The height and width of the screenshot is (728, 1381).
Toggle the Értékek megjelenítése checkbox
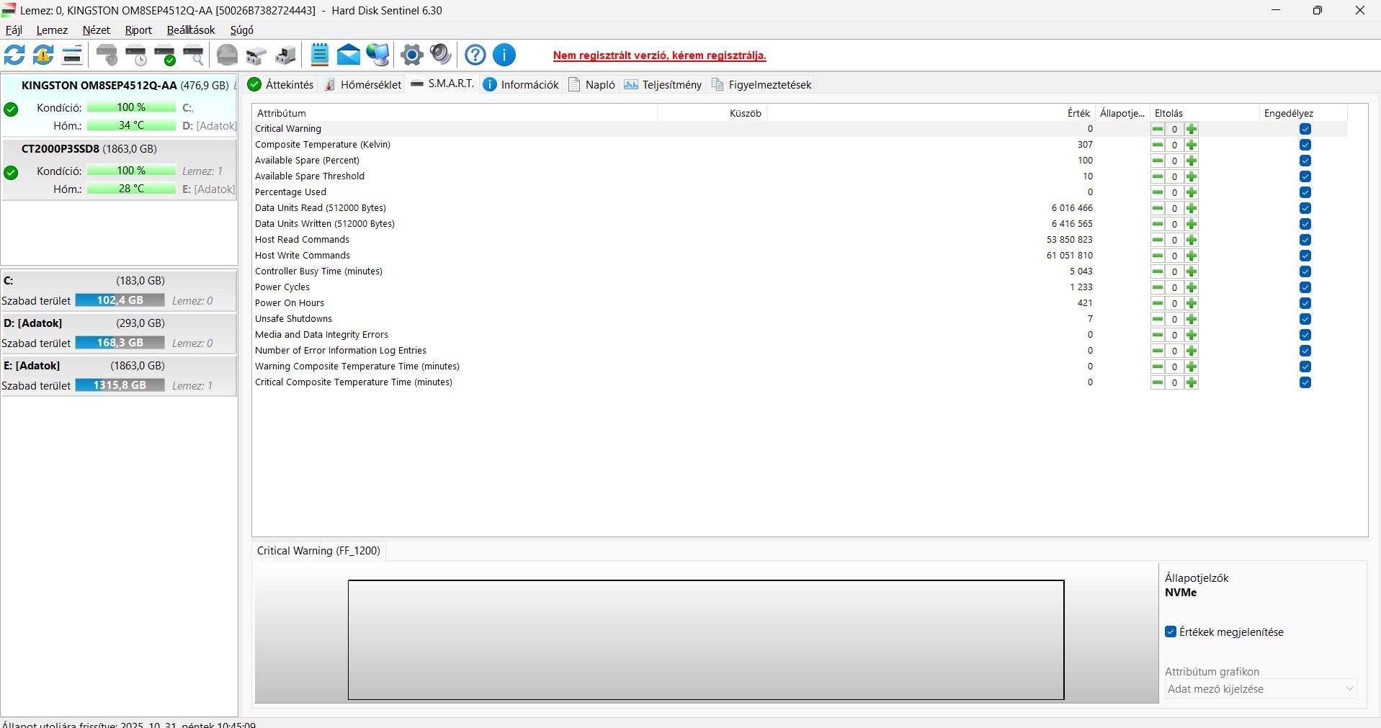pyautogui.click(x=1171, y=632)
